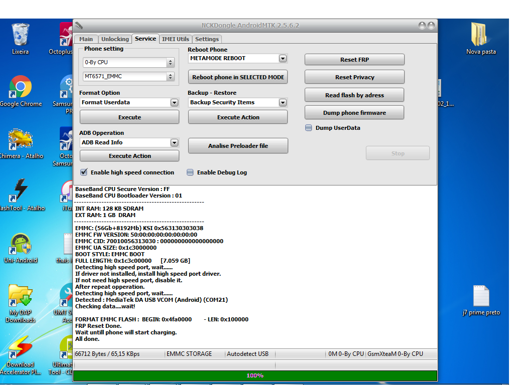Click the "After repeat opperation." log line
The height and width of the screenshot is (385, 514).
(110, 287)
